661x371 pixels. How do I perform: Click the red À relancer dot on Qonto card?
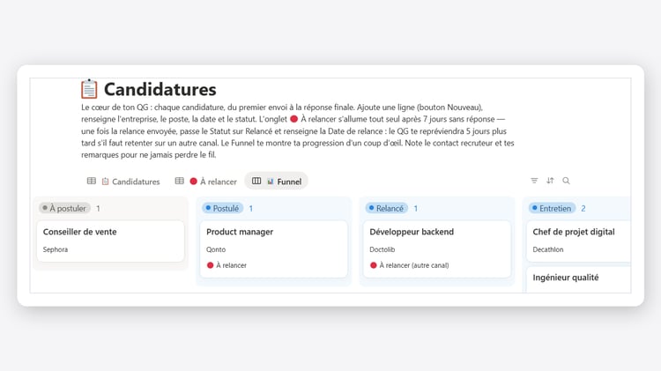210,265
